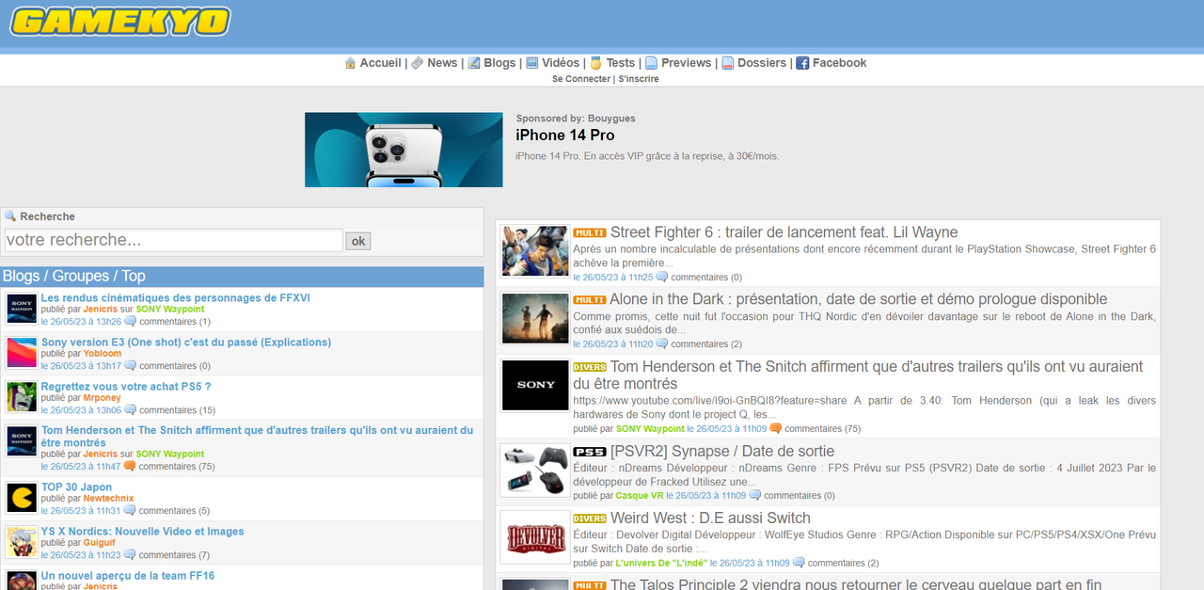The width and height of the screenshot is (1204, 590).
Task: Open the Facebook menu link
Action: pyautogui.click(x=839, y=63)
